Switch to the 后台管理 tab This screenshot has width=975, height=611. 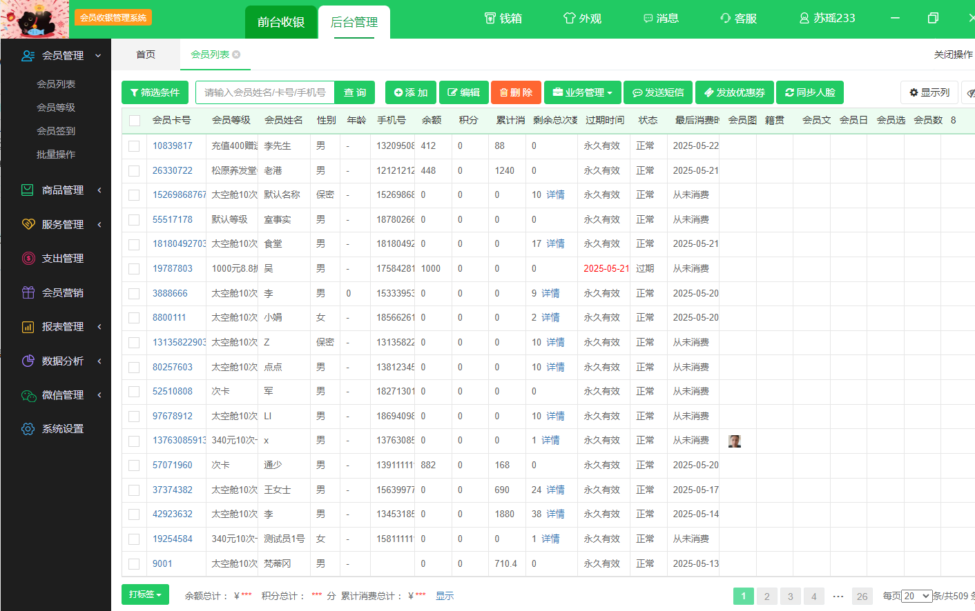click(354, 22)
